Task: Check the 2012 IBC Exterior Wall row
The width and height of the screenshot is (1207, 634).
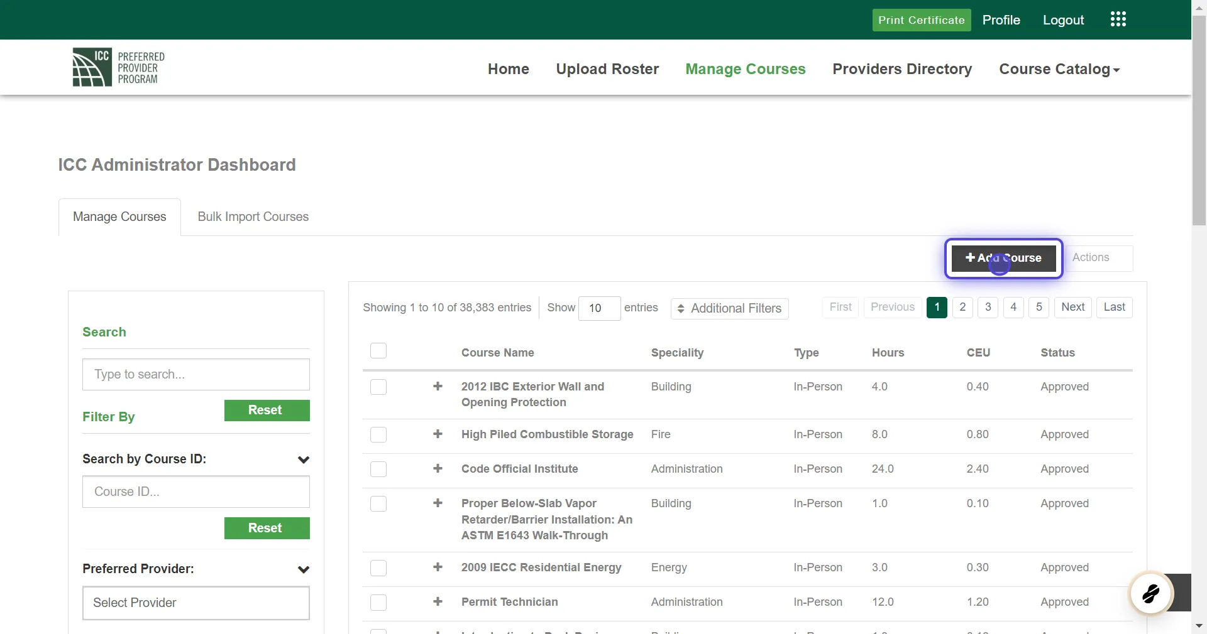Action: point(378,387)
